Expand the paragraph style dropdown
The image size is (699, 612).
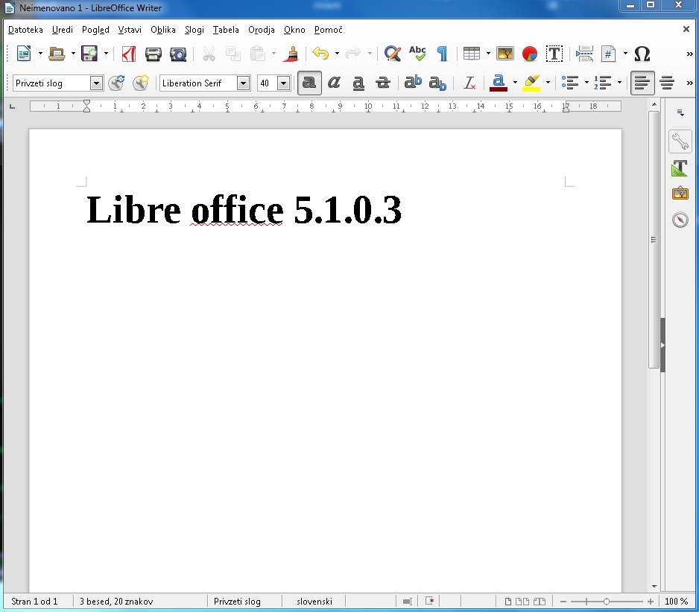coord(96,83)
